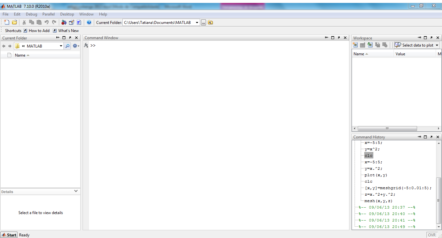Open the Window menu

click(86, 14)
